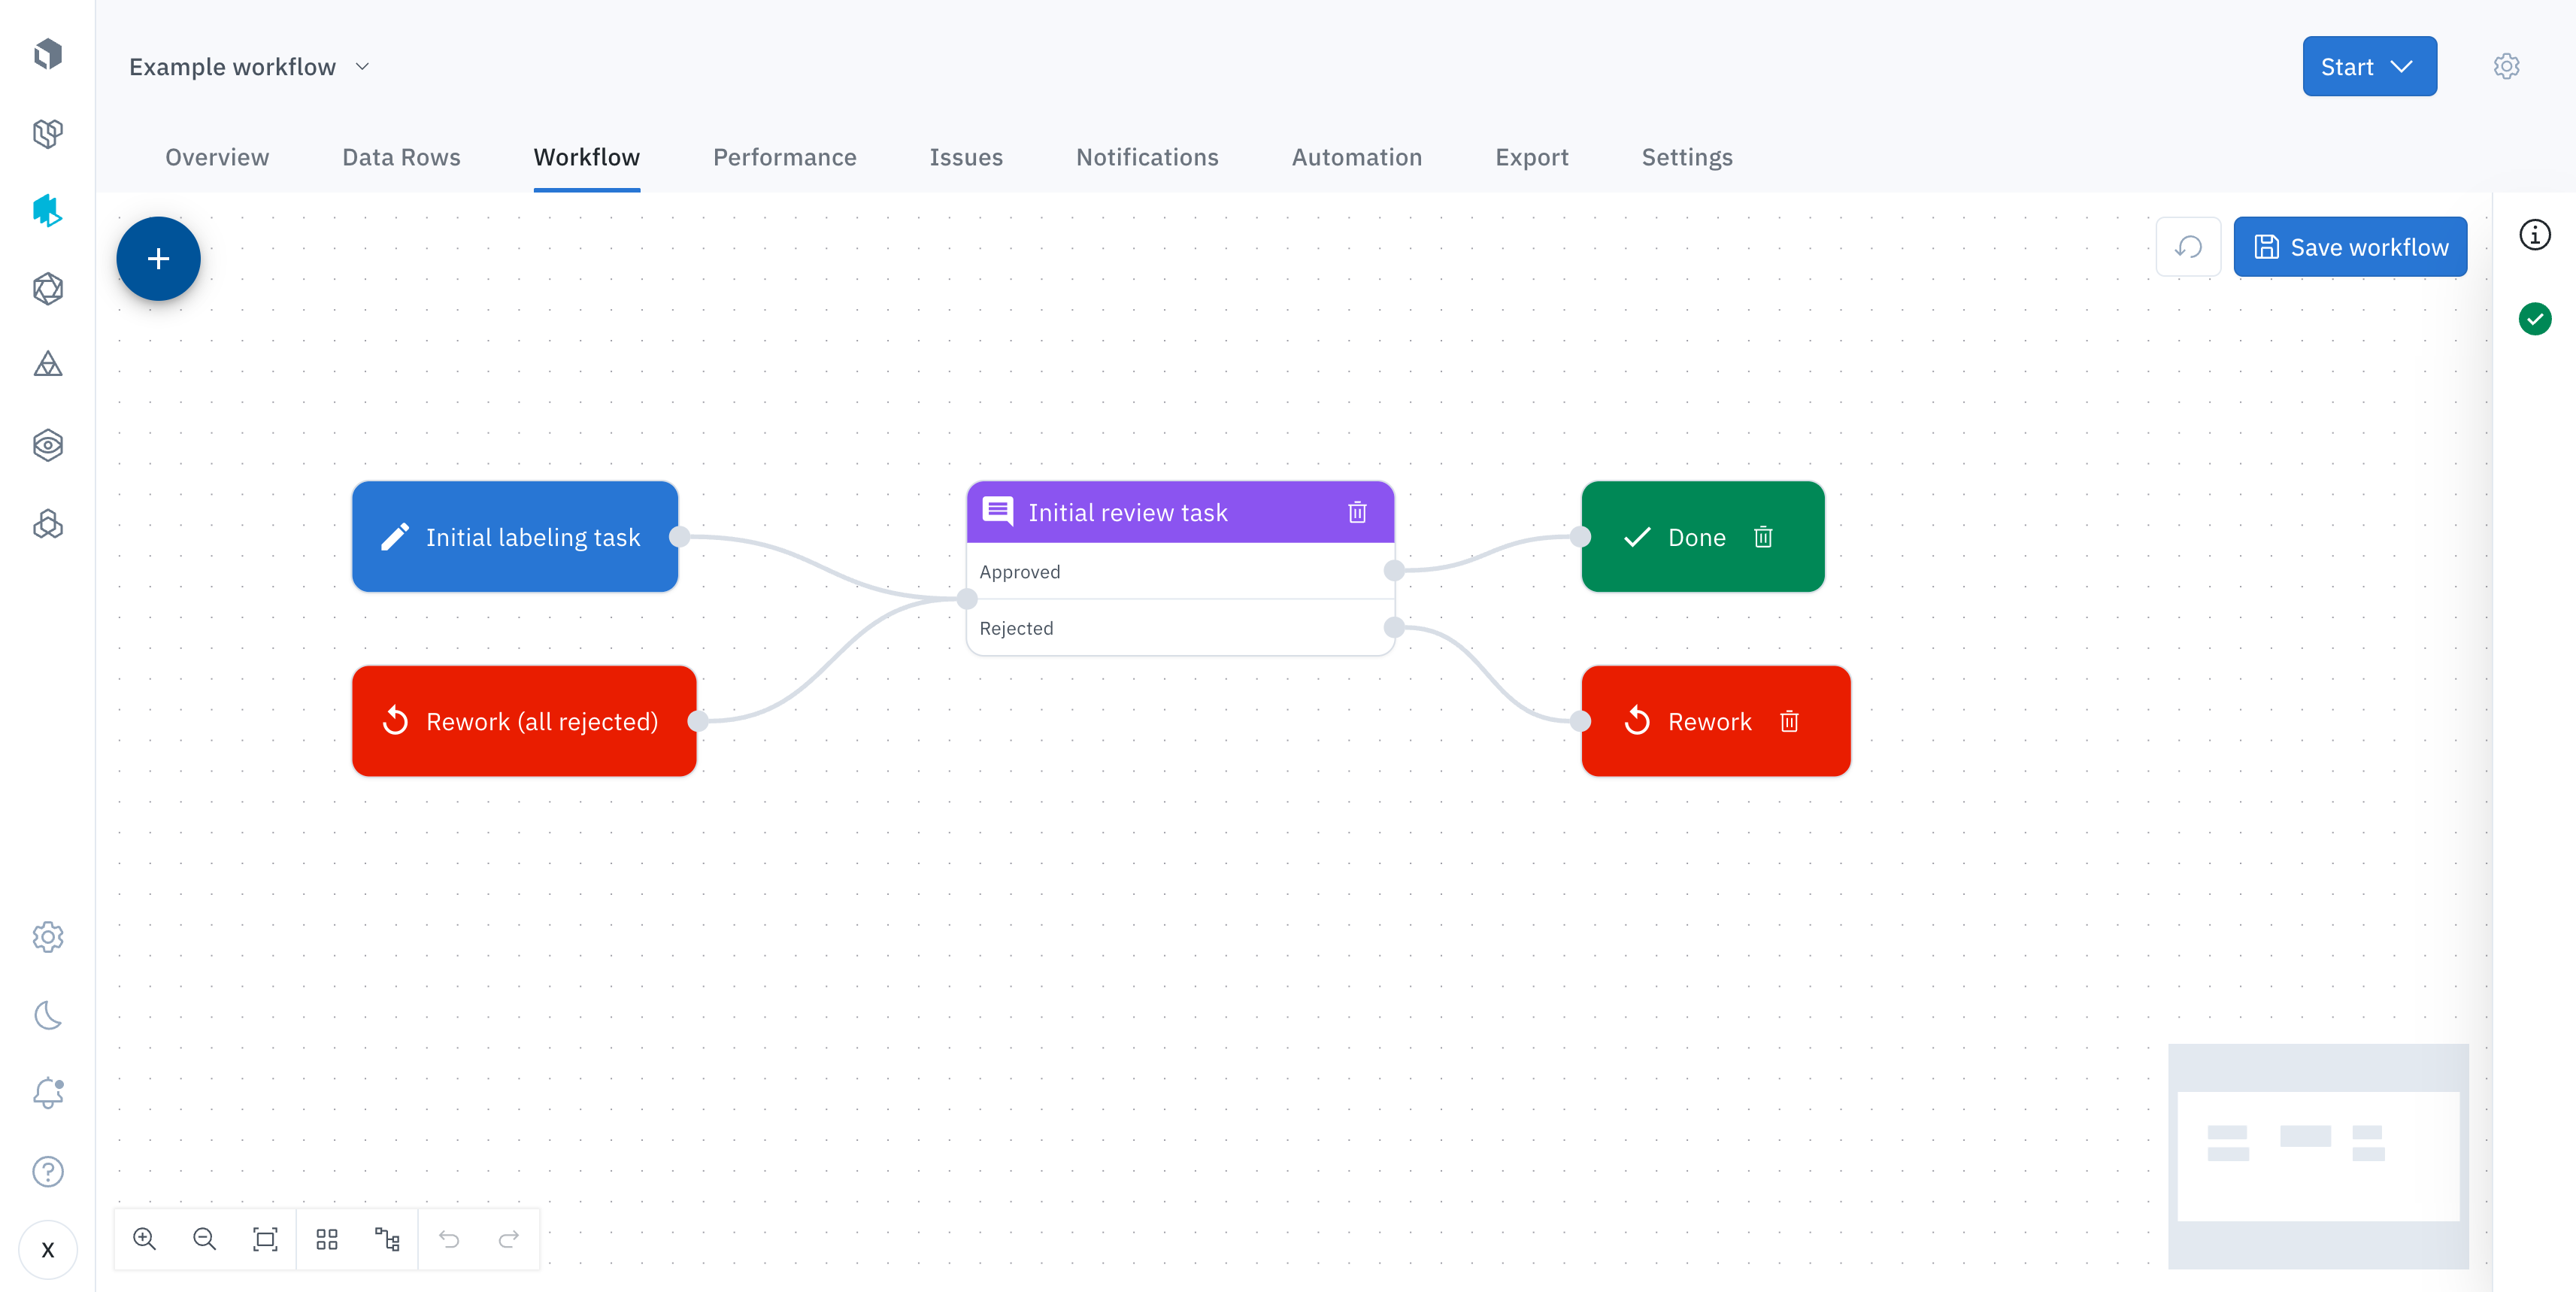Open the Automation tab
Viewport: 2576px width, 1292px height.
click(x=1357, y=158)
